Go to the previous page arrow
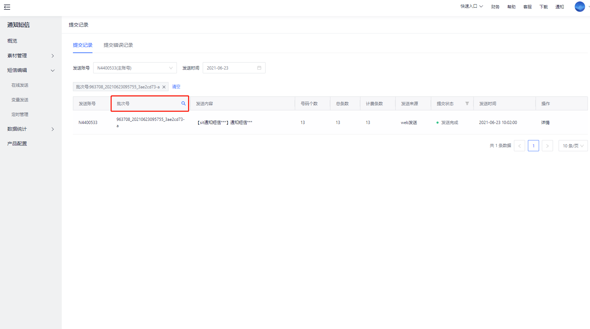The image size is (590, 329). 520,146
